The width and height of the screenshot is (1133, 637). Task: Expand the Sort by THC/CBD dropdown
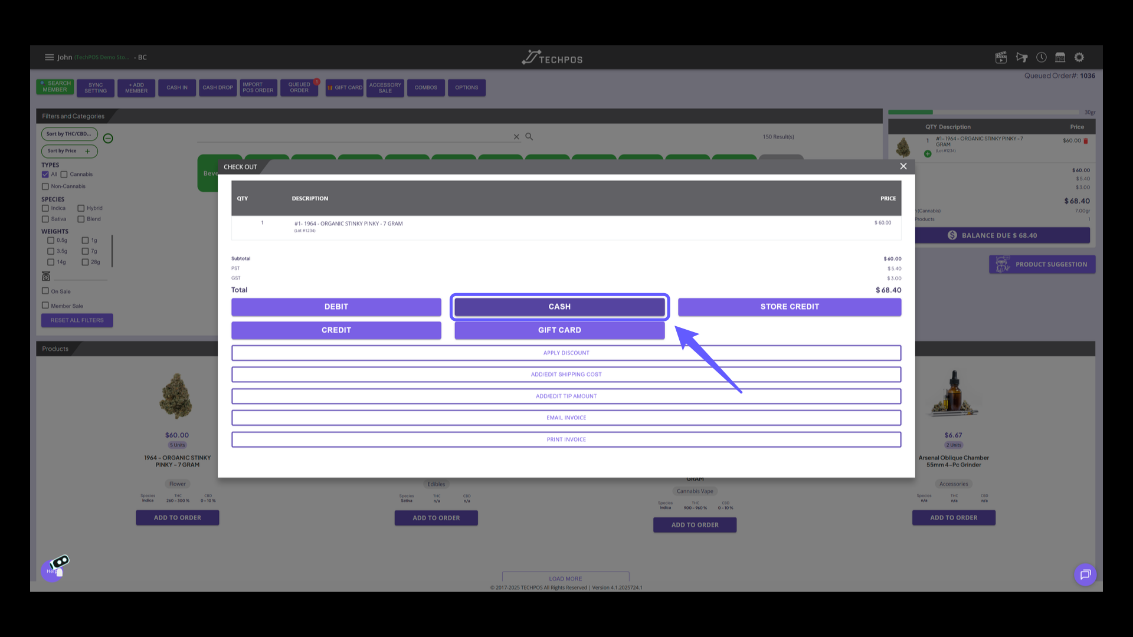tap(69, 134)
